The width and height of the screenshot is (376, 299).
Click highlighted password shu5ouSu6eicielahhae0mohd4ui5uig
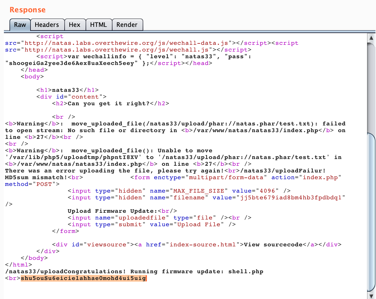point(83,278)
